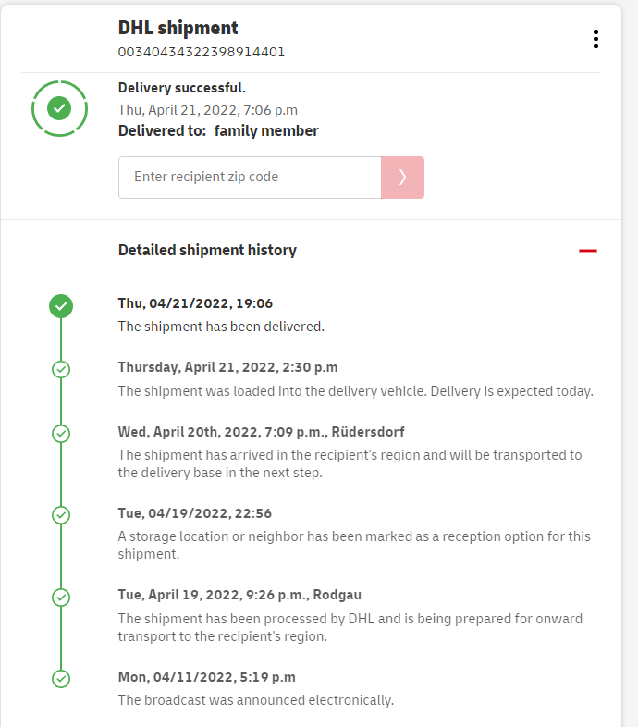
Task: Click the Wed, April 20th Rüdersdorf entry
Action: coord(261,432)
